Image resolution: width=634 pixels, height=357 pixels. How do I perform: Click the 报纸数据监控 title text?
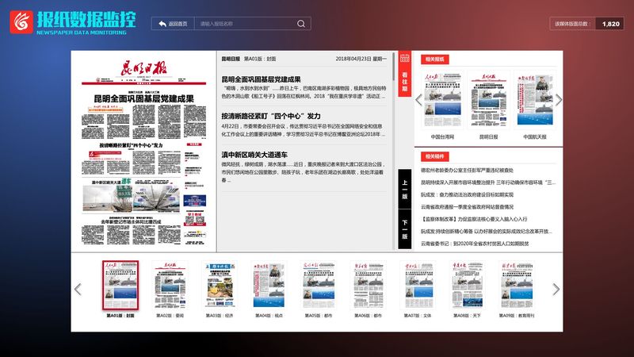coord(86,19)
